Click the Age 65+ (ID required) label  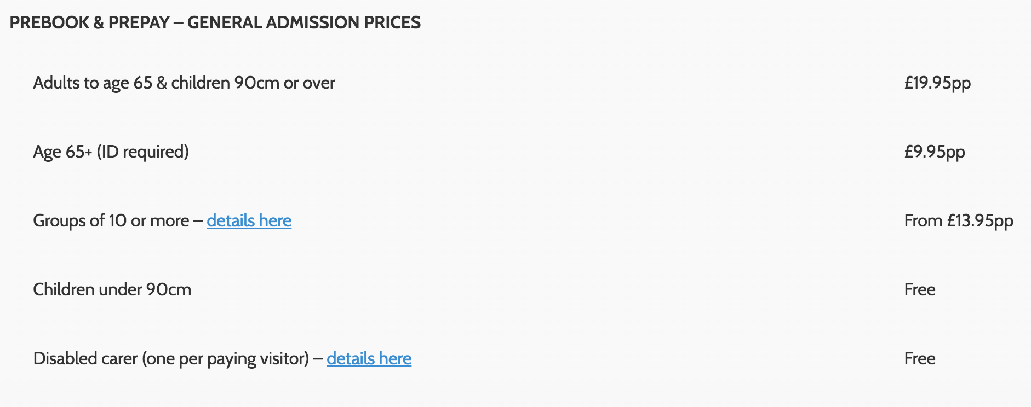[x=111, y=152]
